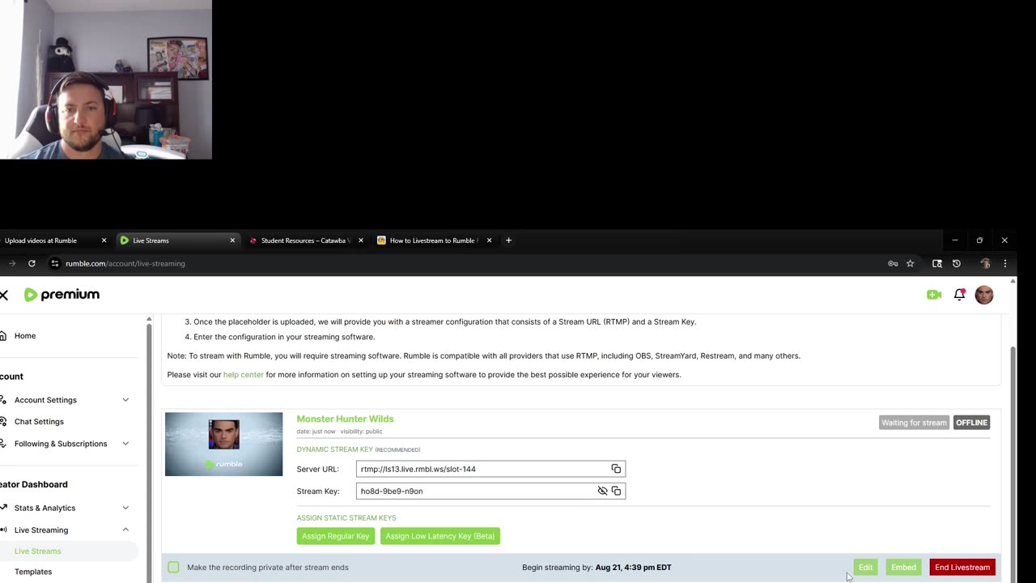Open the browser history clock icon
Screen dimensions: 1036x583
point(956,263)
